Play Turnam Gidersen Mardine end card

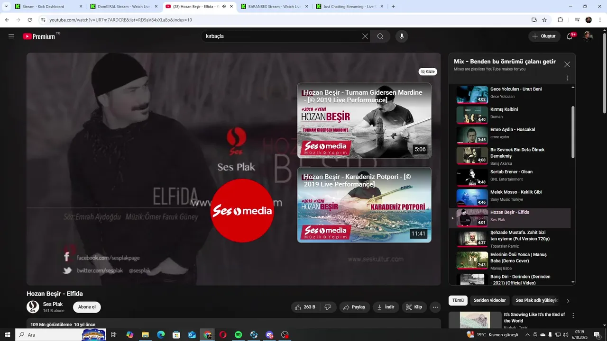[364, 120]
